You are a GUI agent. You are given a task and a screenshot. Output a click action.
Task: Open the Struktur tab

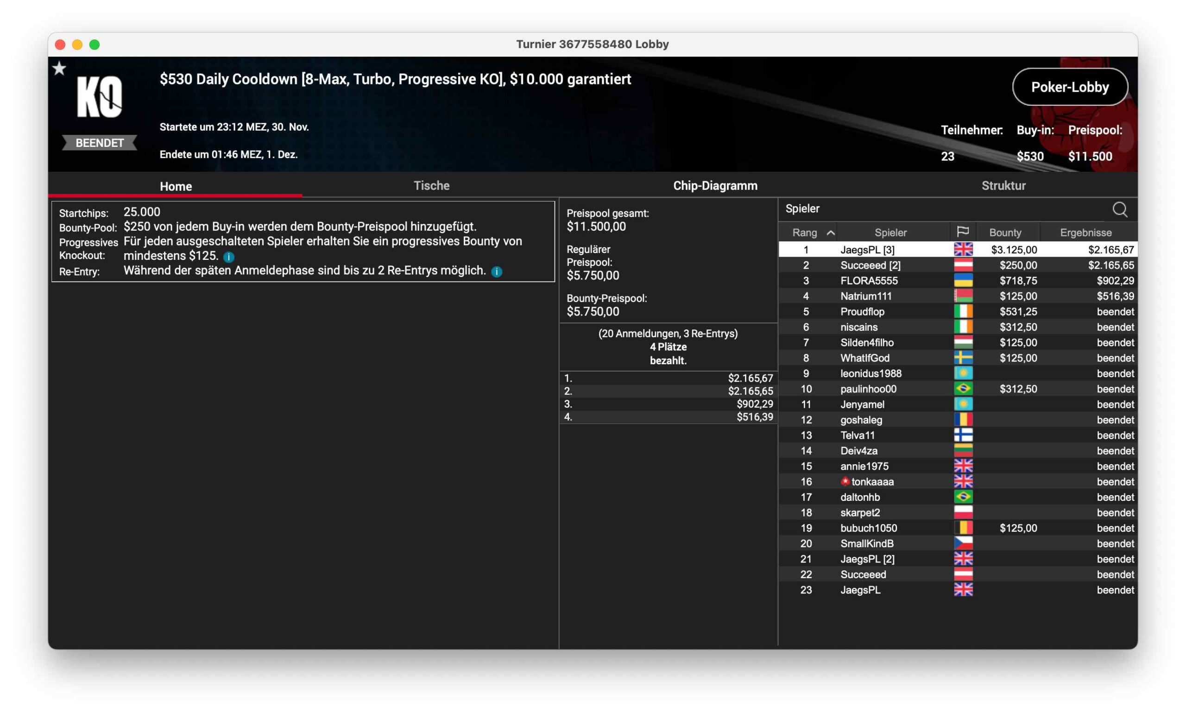coord(1003,186)
